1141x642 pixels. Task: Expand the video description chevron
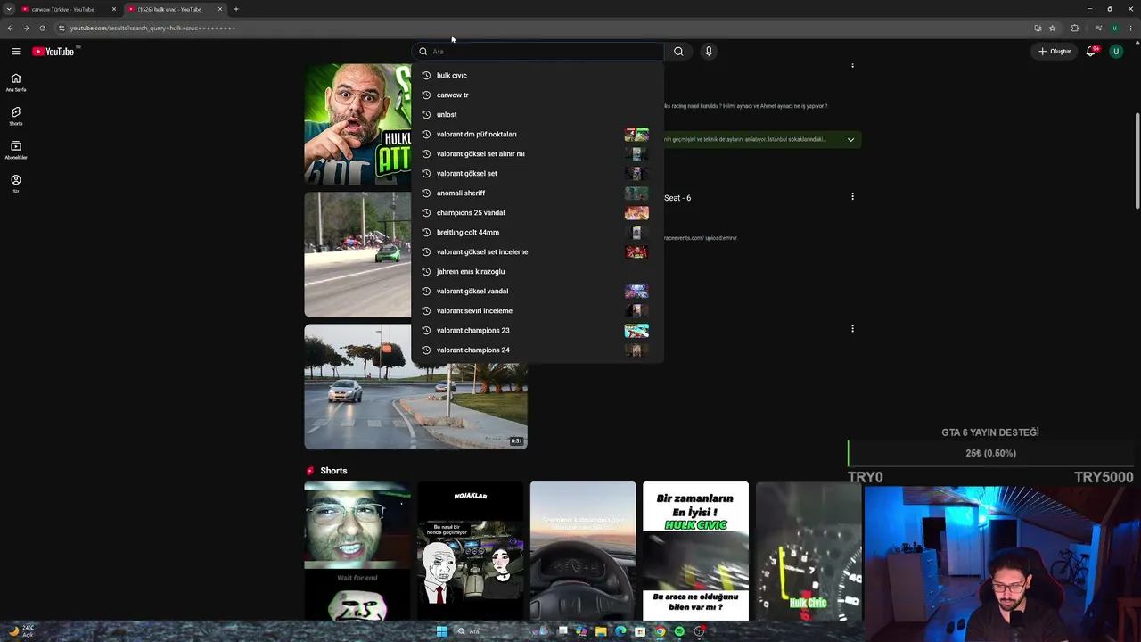pyautogui.click(x=850, y=139)
